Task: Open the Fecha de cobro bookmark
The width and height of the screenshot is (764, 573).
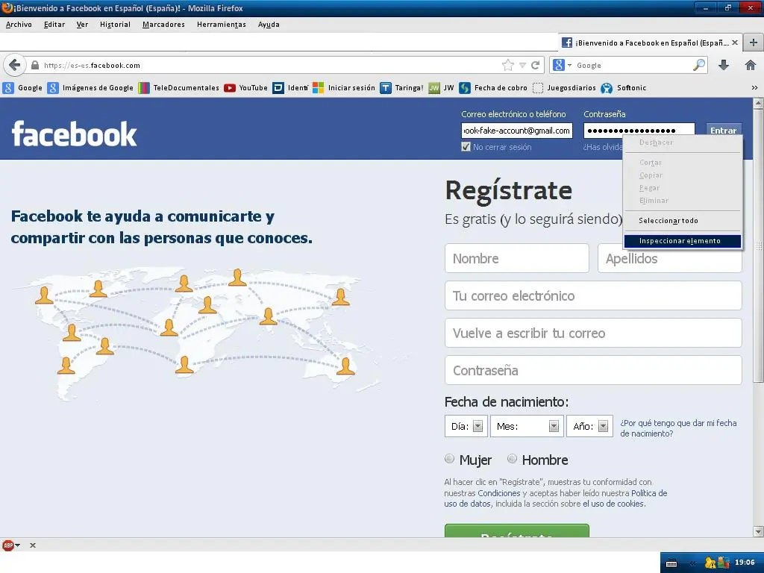Action: point(494,88)
